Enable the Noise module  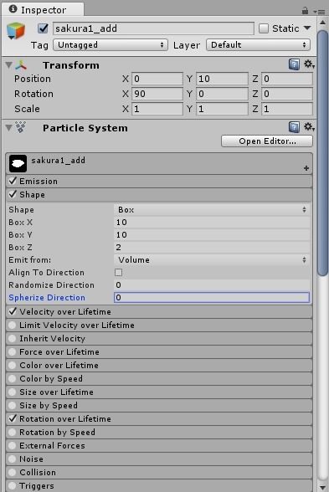click(13, 459)
